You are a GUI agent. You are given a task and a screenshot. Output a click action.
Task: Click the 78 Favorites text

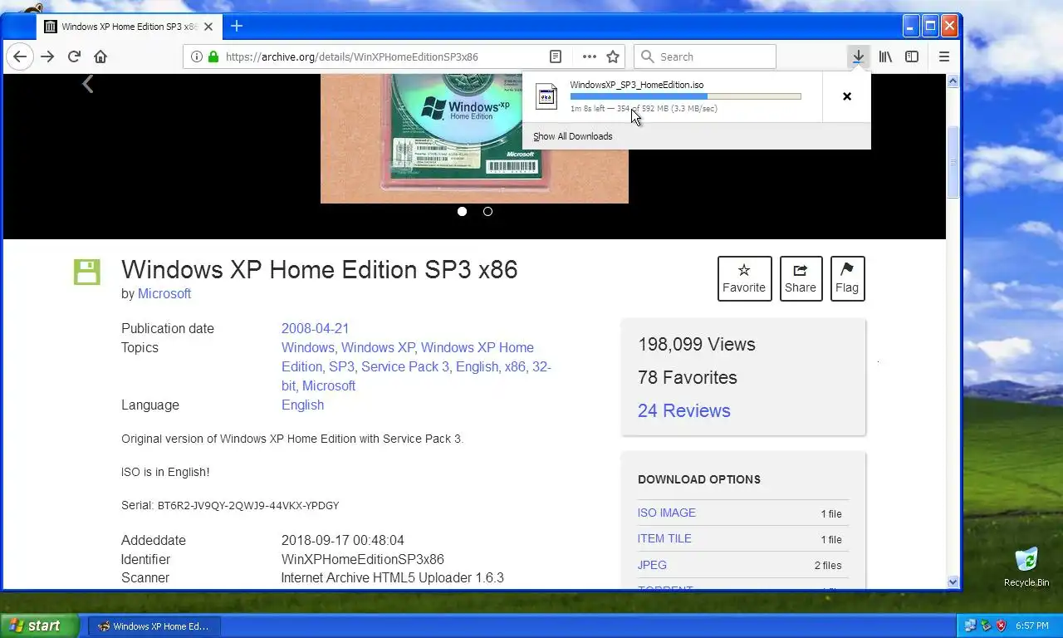click(688, 377)
